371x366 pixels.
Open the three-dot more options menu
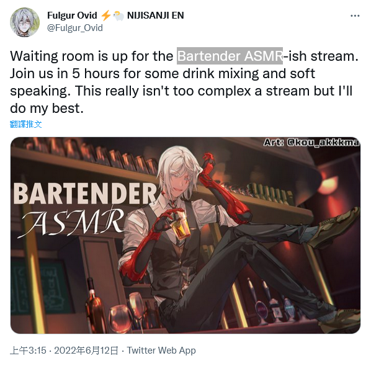(355, 16)
